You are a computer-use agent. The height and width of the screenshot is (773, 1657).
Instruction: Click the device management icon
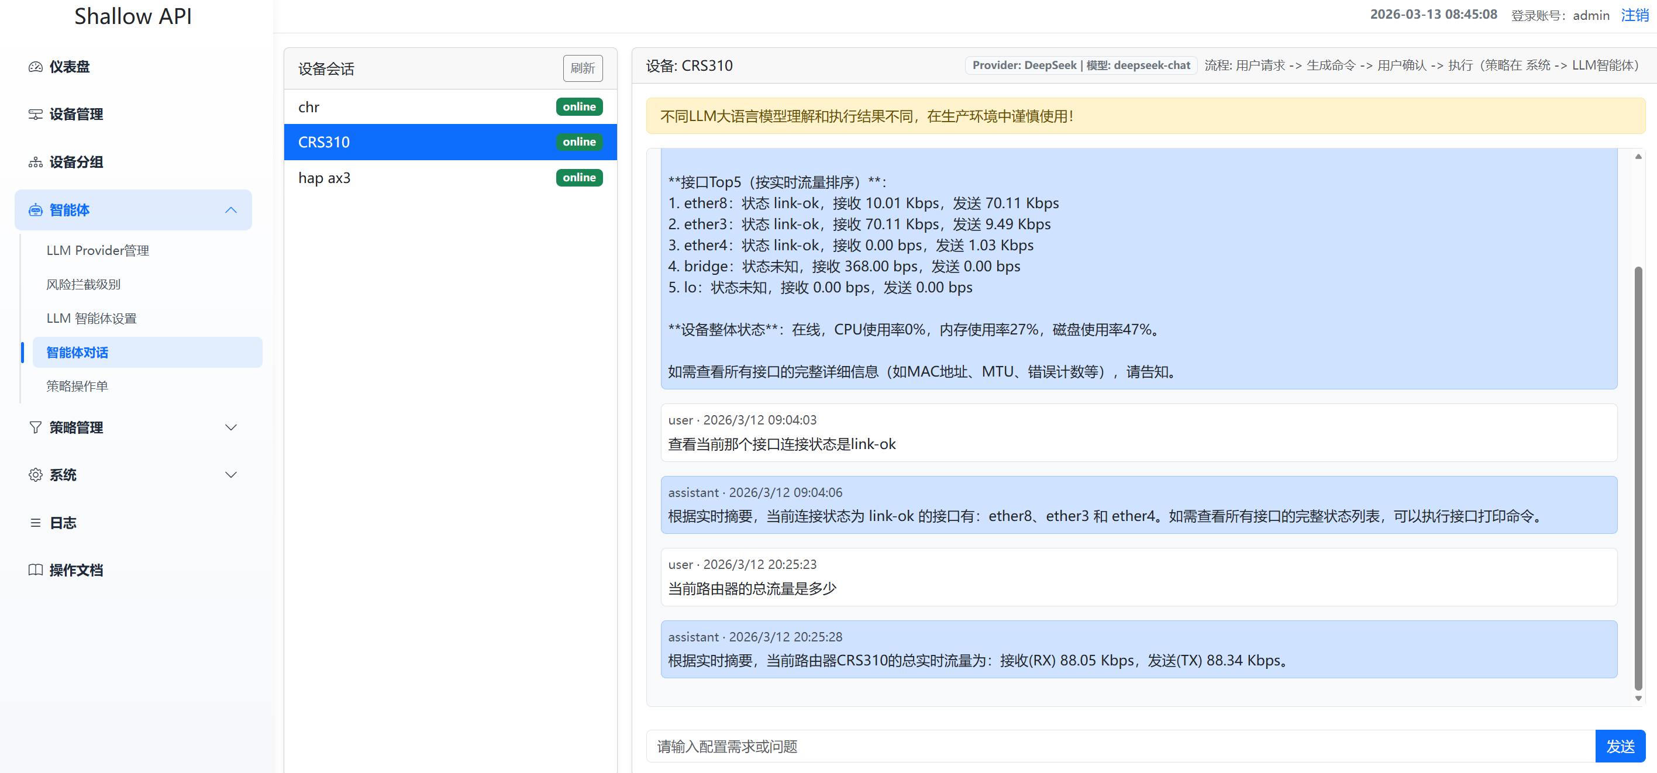[x=35, y=115]
